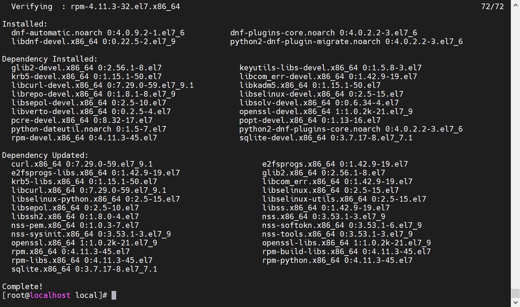Viewport: 520px width, 307px height.
Task: Click the 'Installed:' heading
Action: point(25,24)
